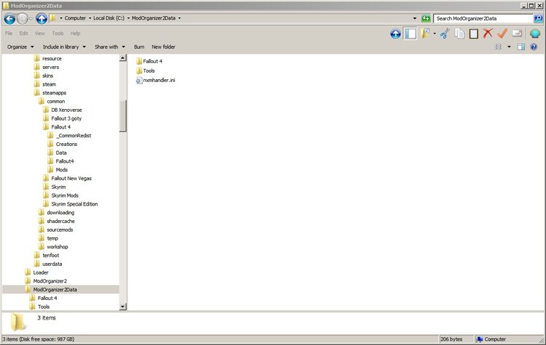The image size is (546, 345).
Task: Open the Organize dropdown menu
Action: click(x=20, y=46)
